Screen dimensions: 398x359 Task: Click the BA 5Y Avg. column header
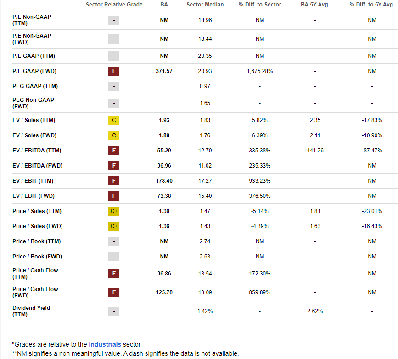(315, 5)
